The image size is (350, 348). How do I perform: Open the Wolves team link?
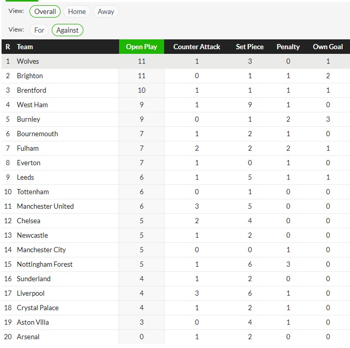click(x=28, y=61)
